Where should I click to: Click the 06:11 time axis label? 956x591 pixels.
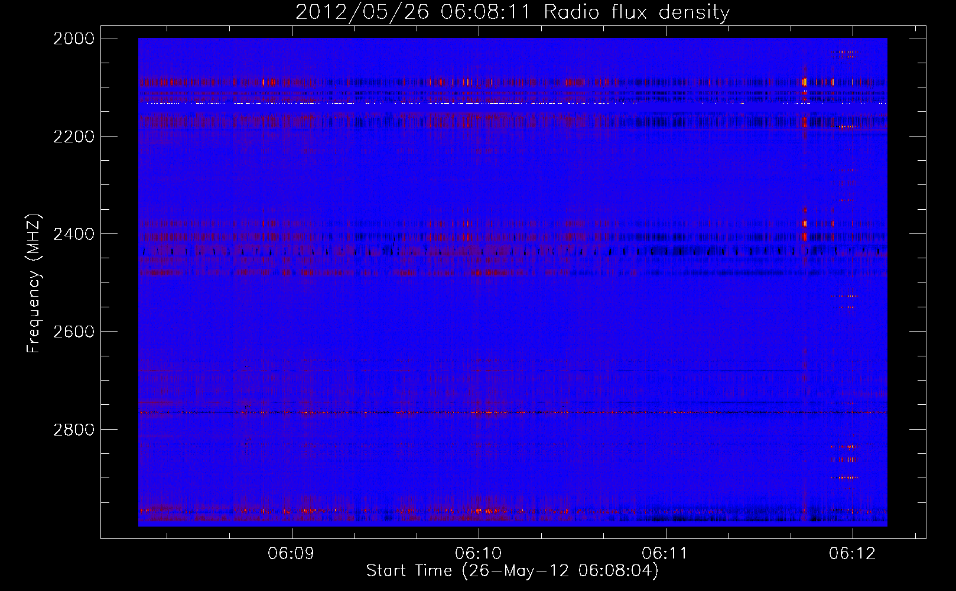(x=665, y=554)
